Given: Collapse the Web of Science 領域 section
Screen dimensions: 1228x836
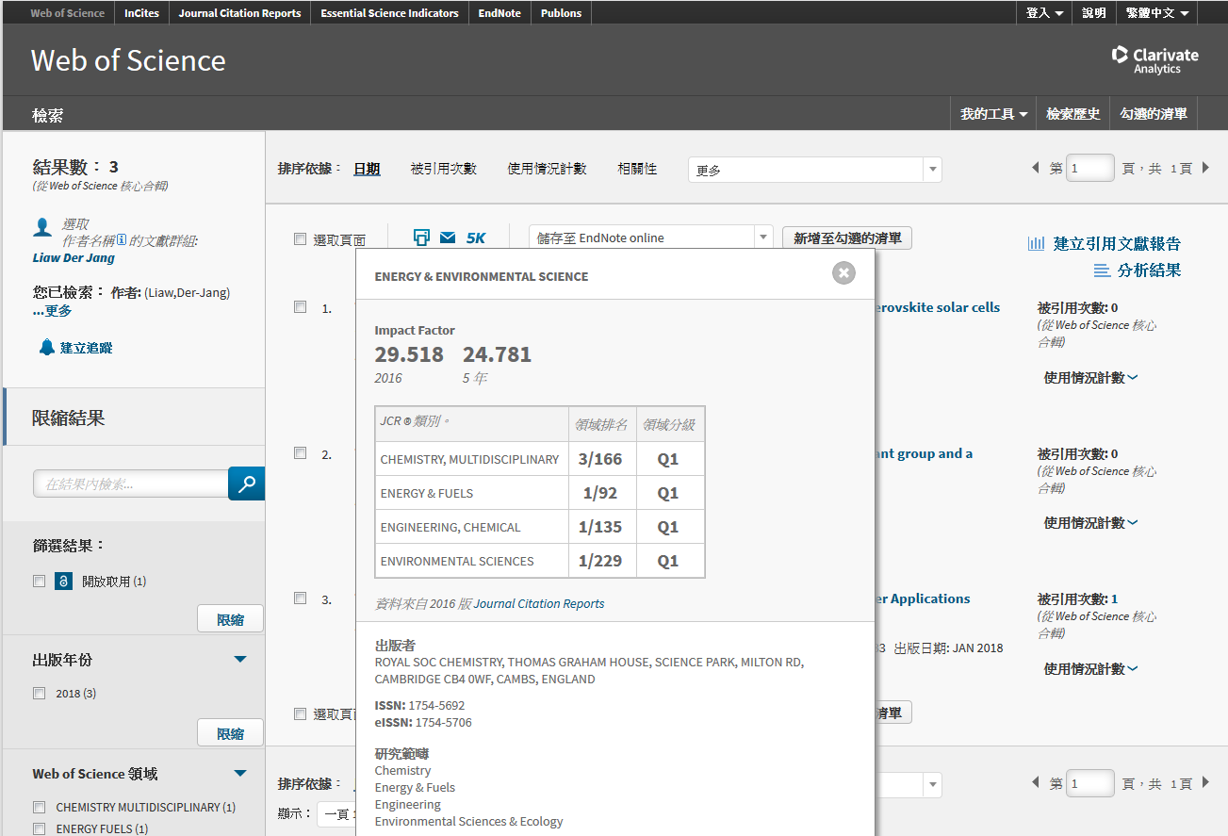Looking at the screenshot, I should (240, 774).
